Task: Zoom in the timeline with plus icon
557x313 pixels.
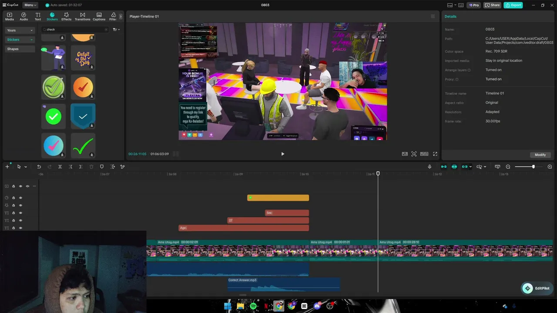Action: point(550,166)
